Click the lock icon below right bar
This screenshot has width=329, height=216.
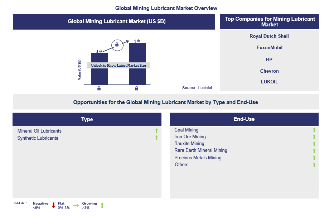pyautogui.click(x=137, y=88)
